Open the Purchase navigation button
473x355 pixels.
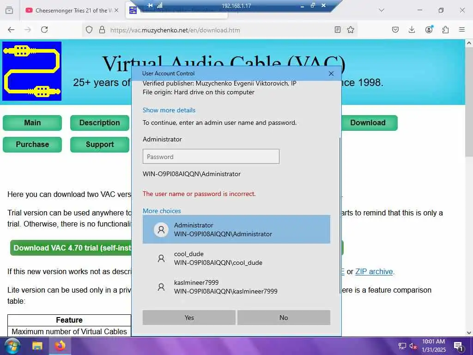click(32, 145)
